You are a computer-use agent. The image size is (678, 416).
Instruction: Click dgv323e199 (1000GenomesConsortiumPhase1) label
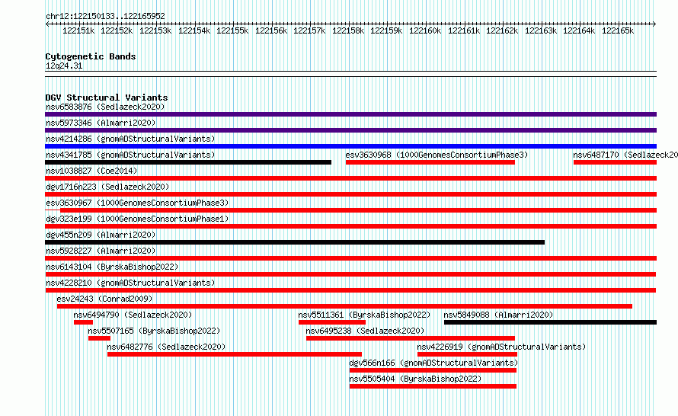pyautogui.click(x=137, y=219)
